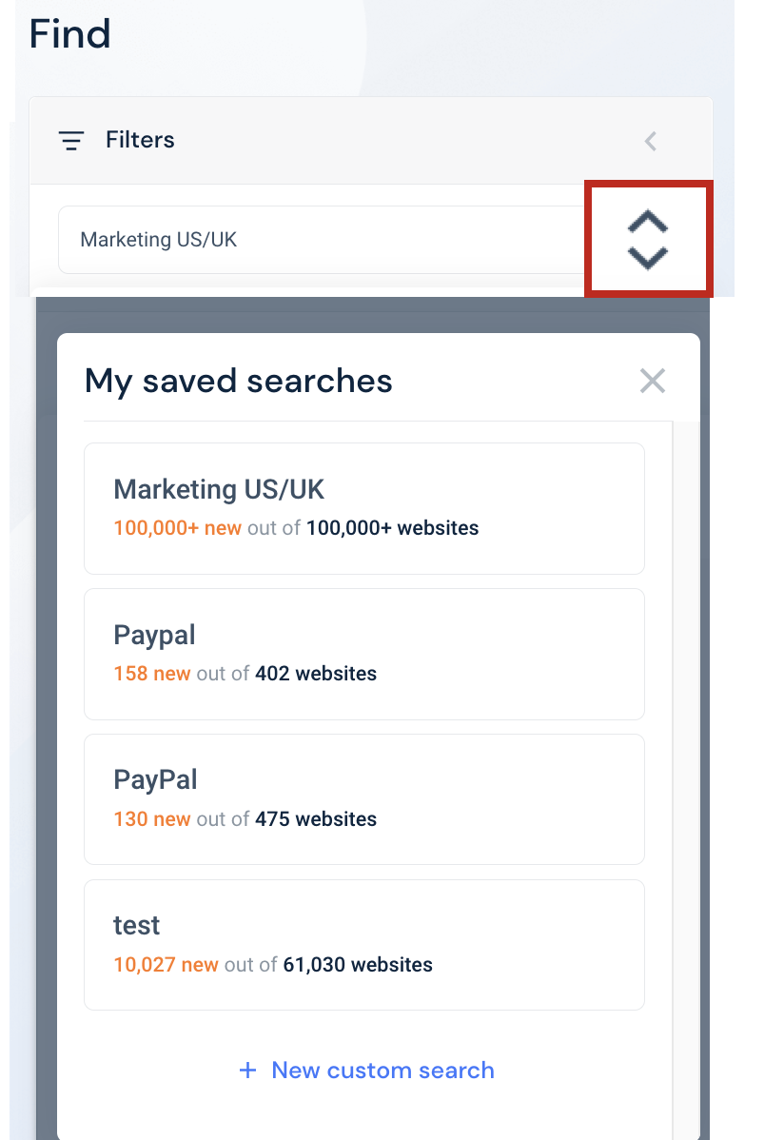This screenshot has height=1140, width=784.
Task: Select the PayPal saved search with 475 websites
Action: click(x=364, y=799)
